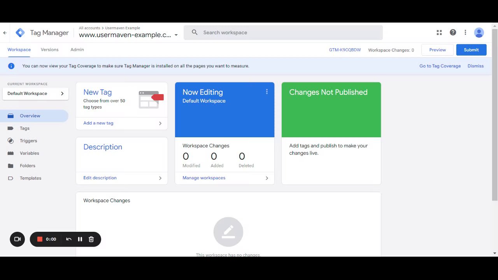
Task: Click the Overview sidebar icon
Action: pos(11,116)
